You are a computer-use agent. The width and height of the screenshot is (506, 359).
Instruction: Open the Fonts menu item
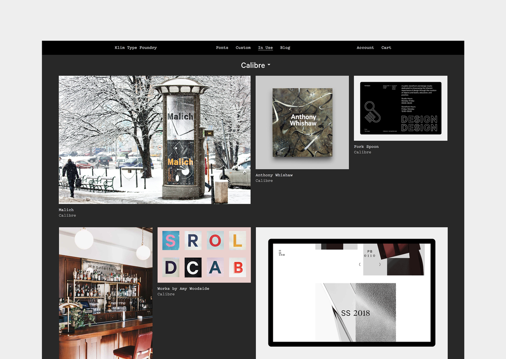pyautogui.click(x=222, y=47)
